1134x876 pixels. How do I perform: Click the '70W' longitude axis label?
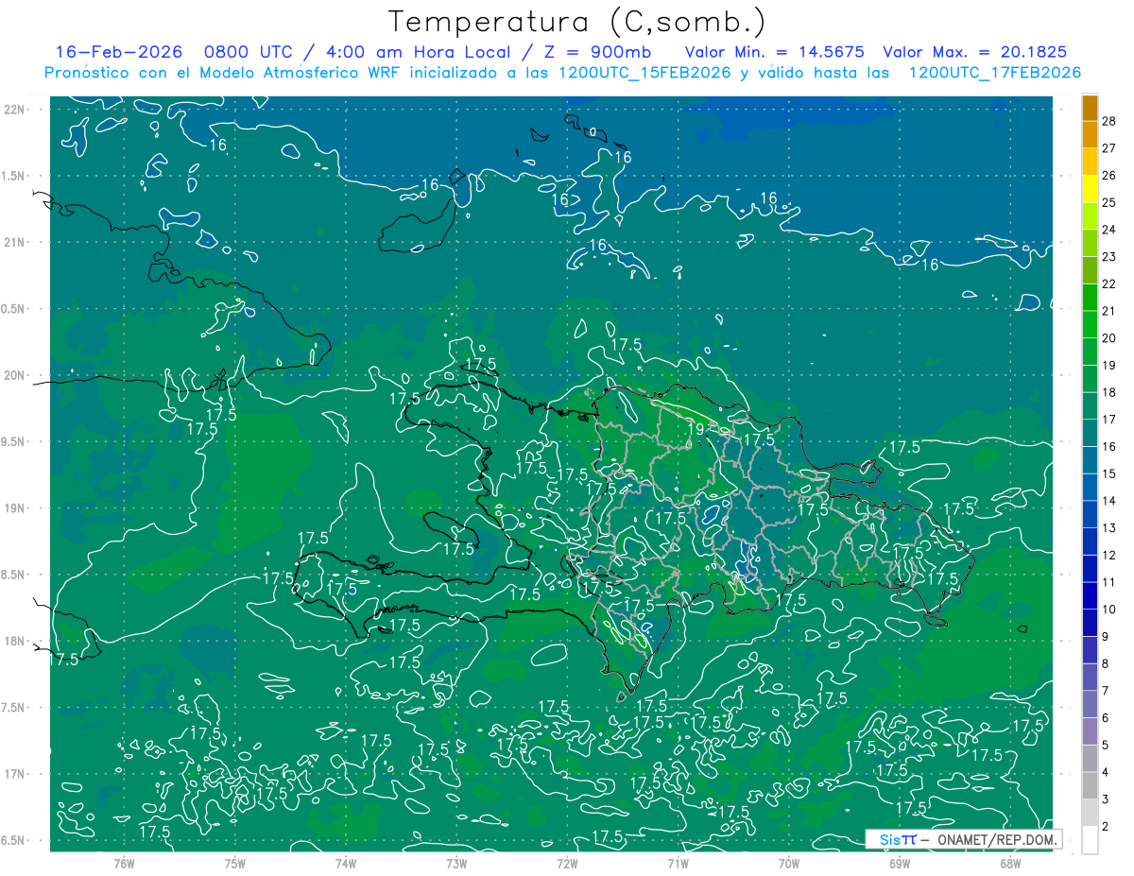click(789, 863)
